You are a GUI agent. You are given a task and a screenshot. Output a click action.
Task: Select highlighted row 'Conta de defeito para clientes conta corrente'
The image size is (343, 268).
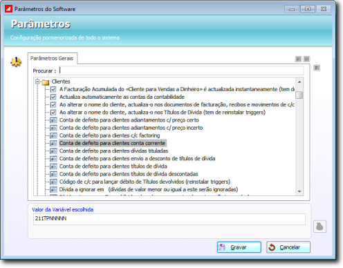[x=113, y=143]
